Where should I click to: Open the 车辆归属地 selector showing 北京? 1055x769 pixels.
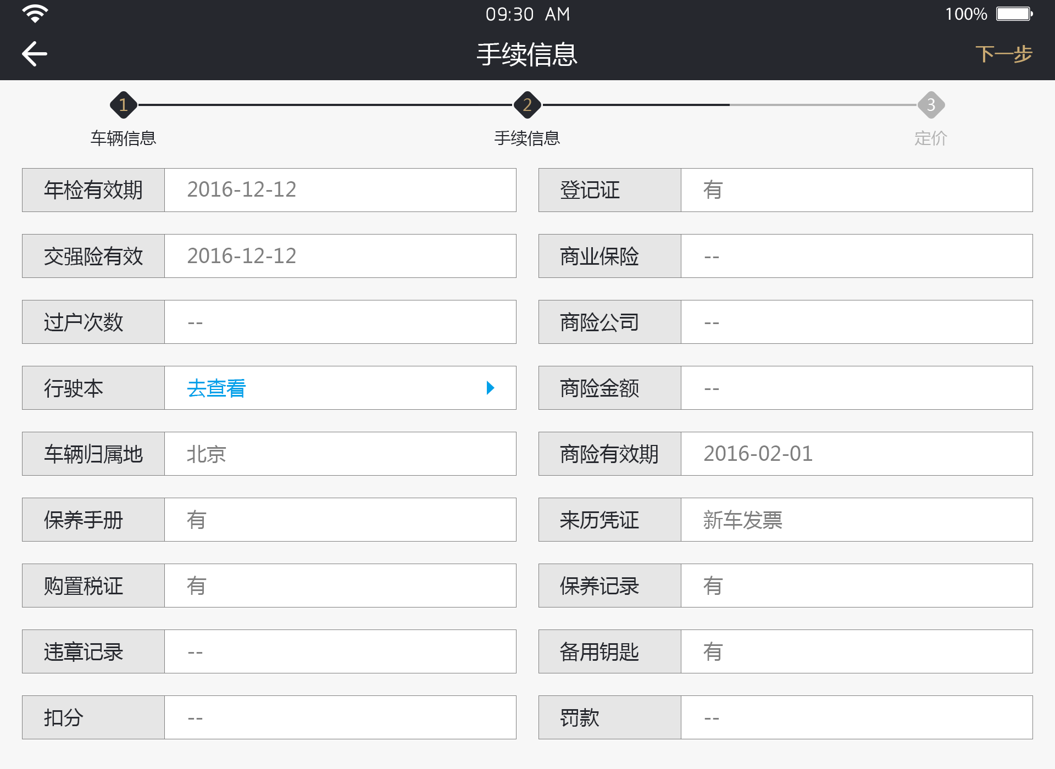pyautogui.click(x=340, y=453)
